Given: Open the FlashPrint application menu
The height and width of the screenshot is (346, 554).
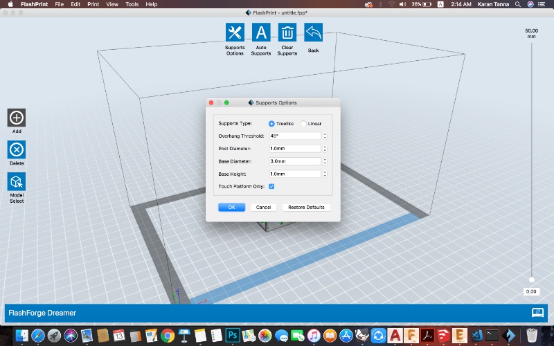Looking at the screenshot, I should click(x=34, y=4).
